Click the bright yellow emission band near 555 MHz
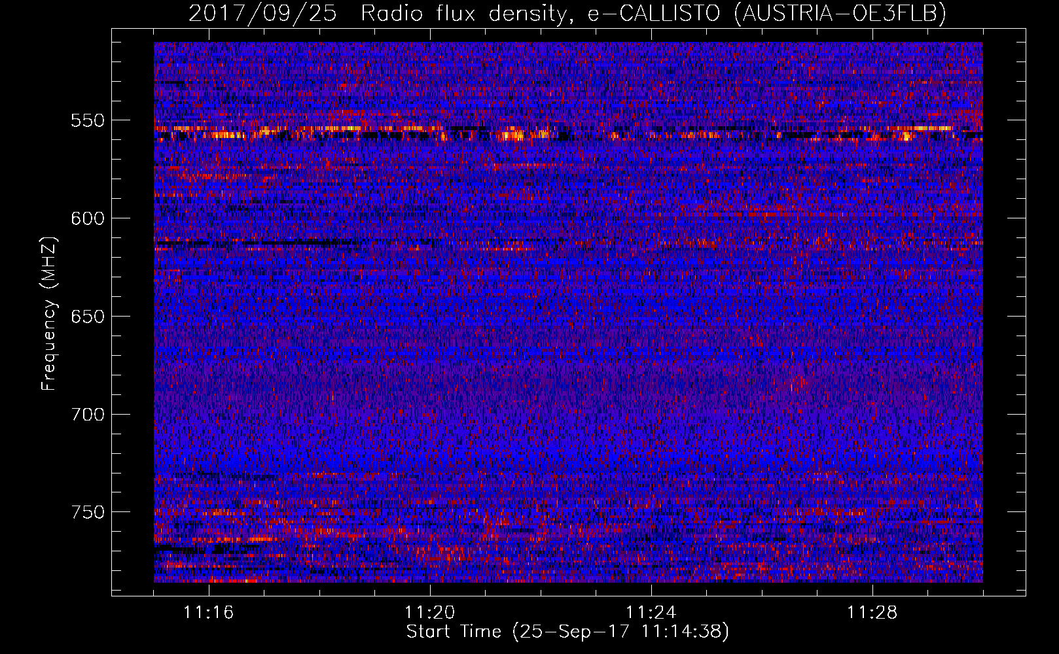Image resolution: width=1059 pixels, height=654 pixels. coord(568,133)
